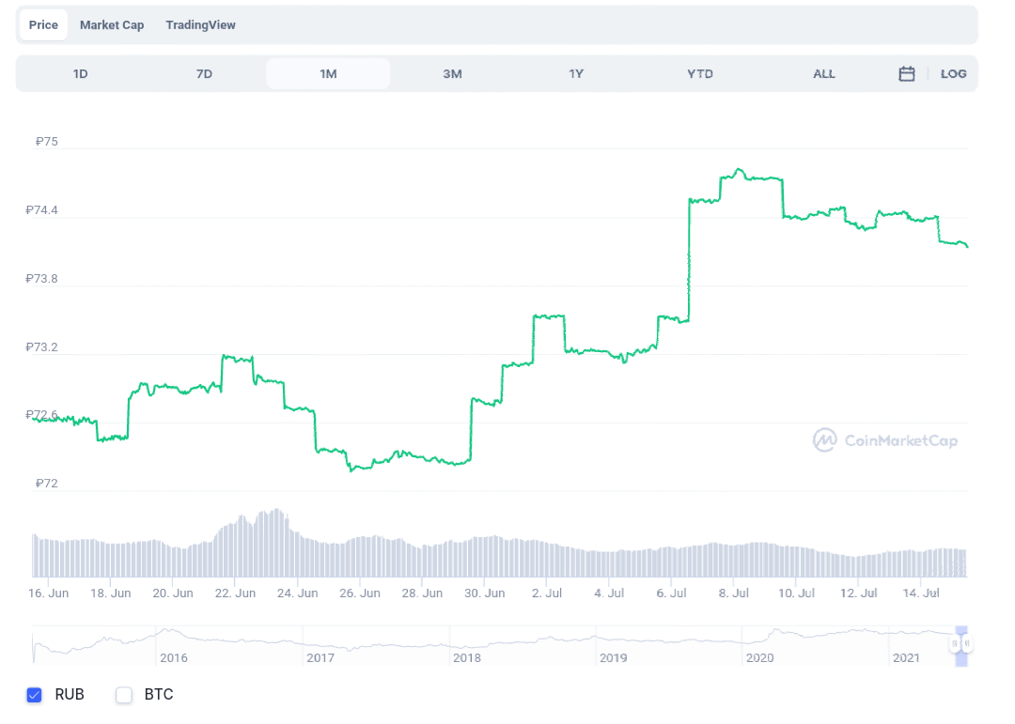The height and width of the screenshot is (724, 1015).
Task: Open the TradingView tab
Action: 200,24
